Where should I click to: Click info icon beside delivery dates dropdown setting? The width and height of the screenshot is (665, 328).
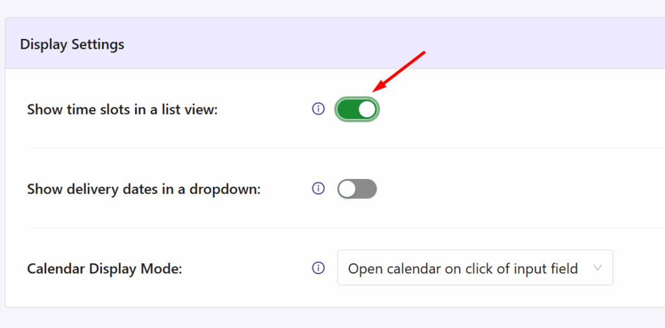(x=318, y=189)
